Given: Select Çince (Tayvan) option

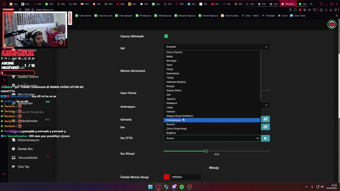Looking at the screenshot, I should tap(212, 52).
